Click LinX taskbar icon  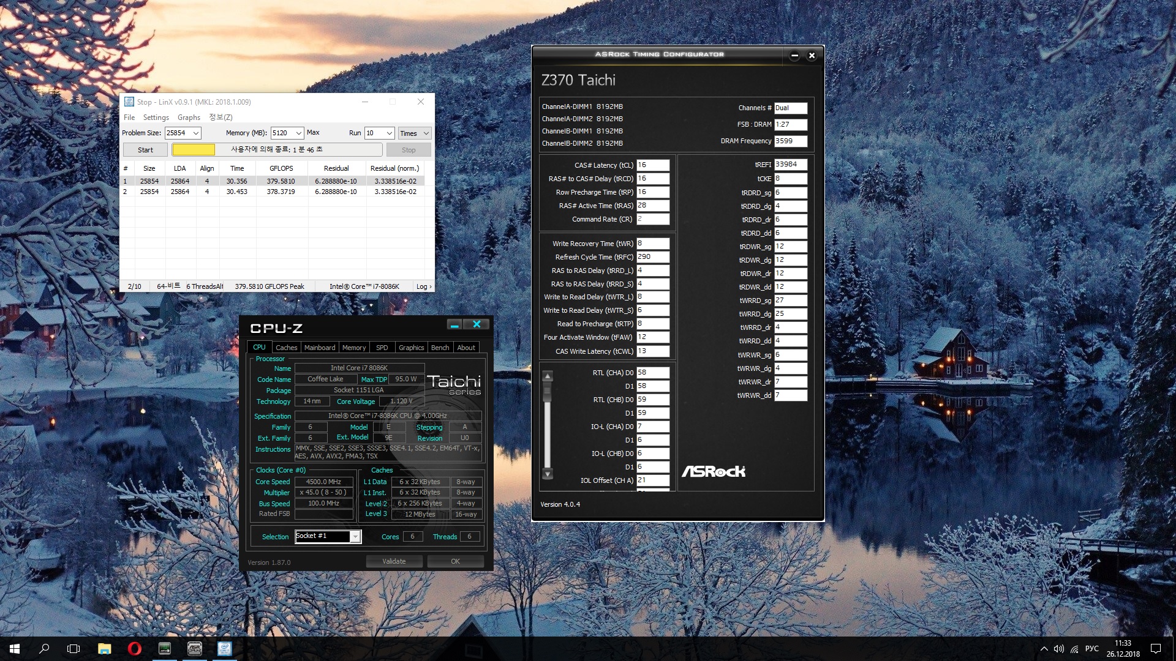coord(165,649)
